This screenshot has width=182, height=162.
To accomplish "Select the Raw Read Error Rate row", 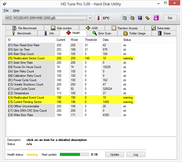I will (x=71, y=45).
